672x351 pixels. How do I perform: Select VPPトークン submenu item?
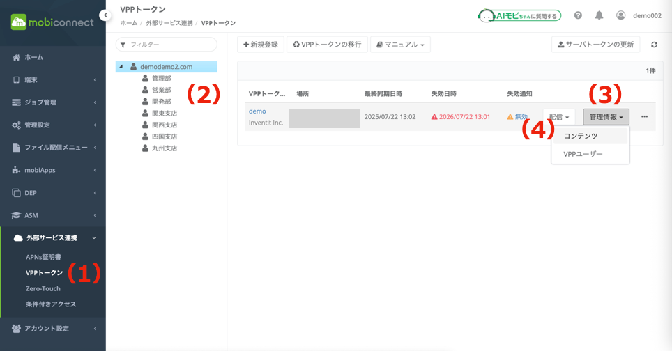click(44, 273)
